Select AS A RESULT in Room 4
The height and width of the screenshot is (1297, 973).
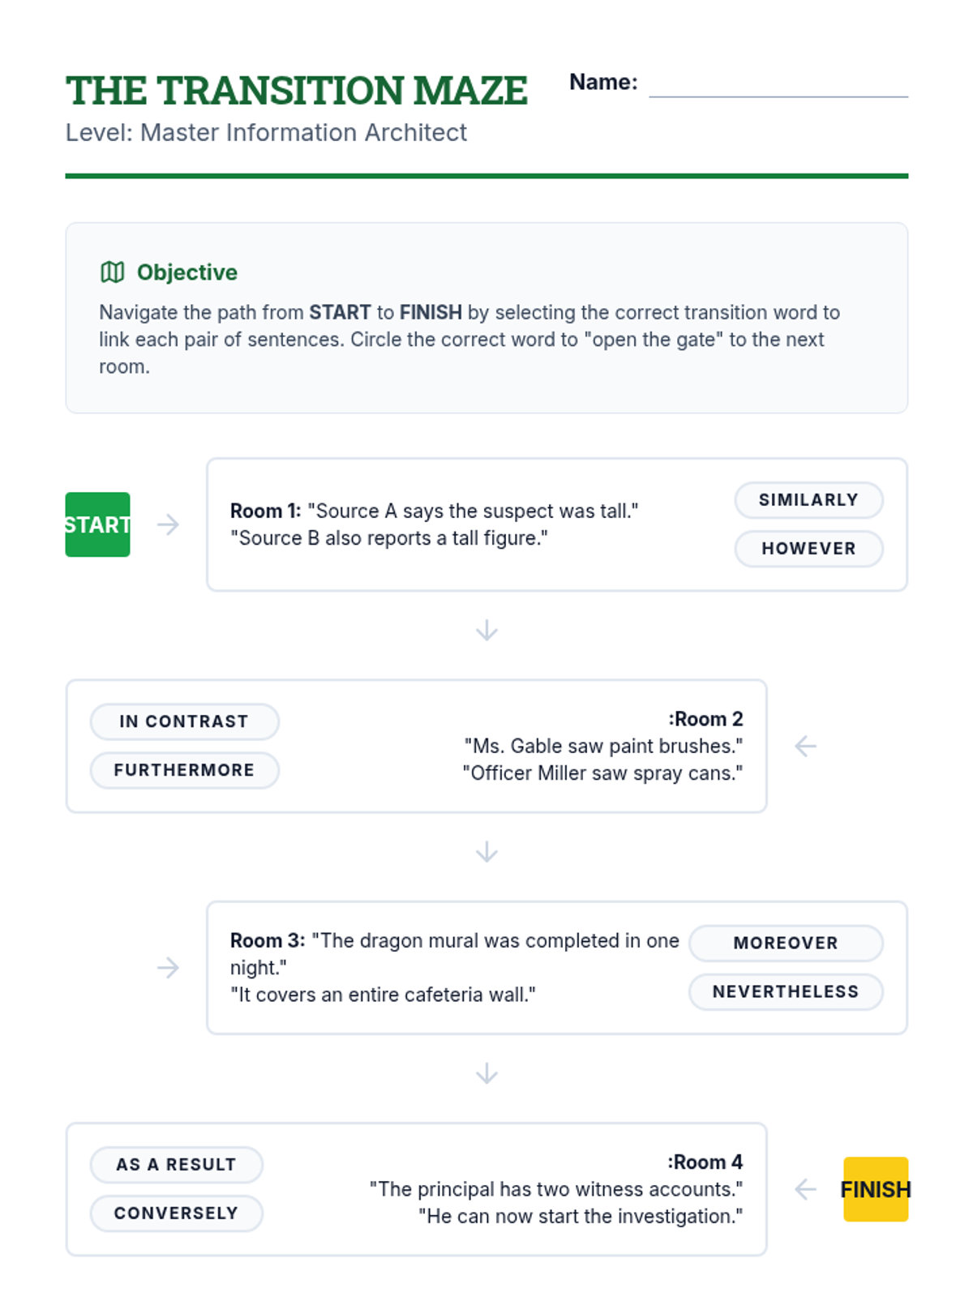click(176, 1165)
